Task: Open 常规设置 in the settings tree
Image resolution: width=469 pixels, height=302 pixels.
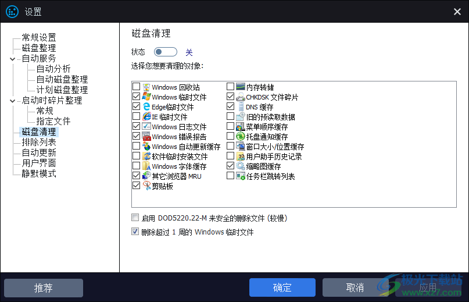Action: (39, 37)
